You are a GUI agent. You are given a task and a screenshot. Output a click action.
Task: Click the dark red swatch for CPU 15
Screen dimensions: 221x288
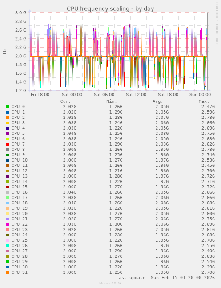(8, 187)
